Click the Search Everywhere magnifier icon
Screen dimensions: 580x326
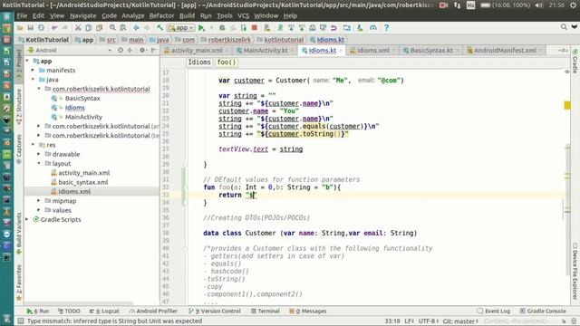click(x=564, y=27)
